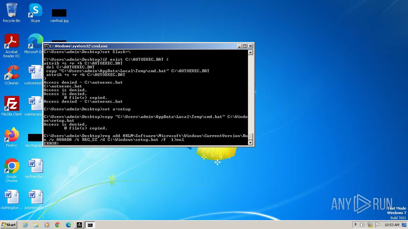This screenshot has height=229, width=408.
Task: Launch Skype from the desktop shortcut
Action: click(x=35, y=13)
